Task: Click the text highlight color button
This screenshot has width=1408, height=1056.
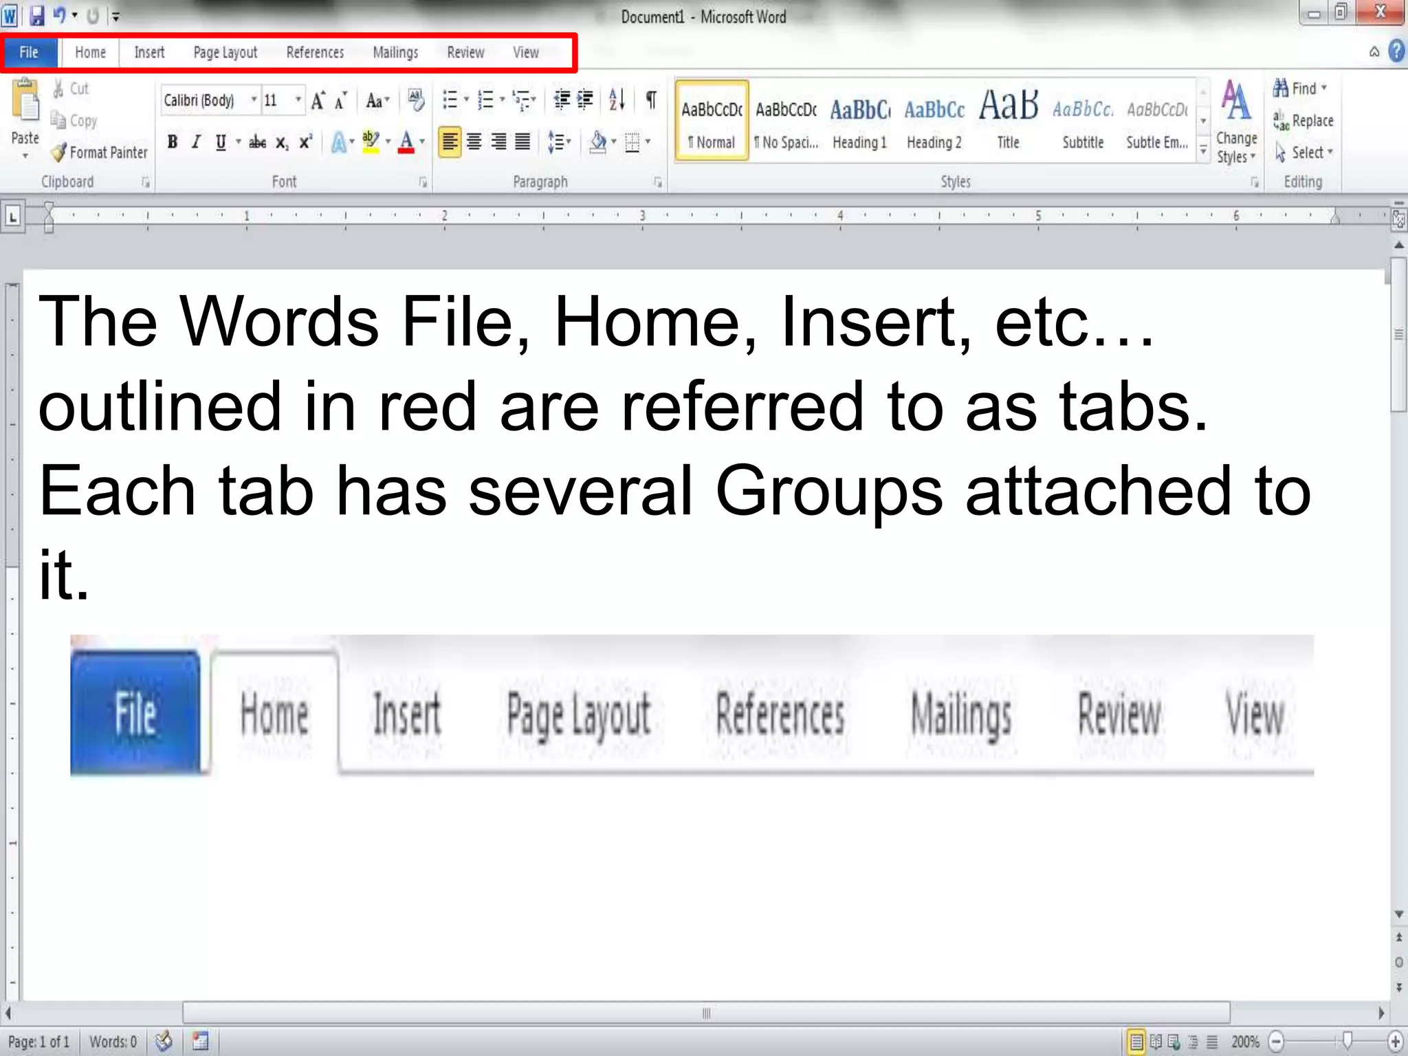Action: click(371, 142)
